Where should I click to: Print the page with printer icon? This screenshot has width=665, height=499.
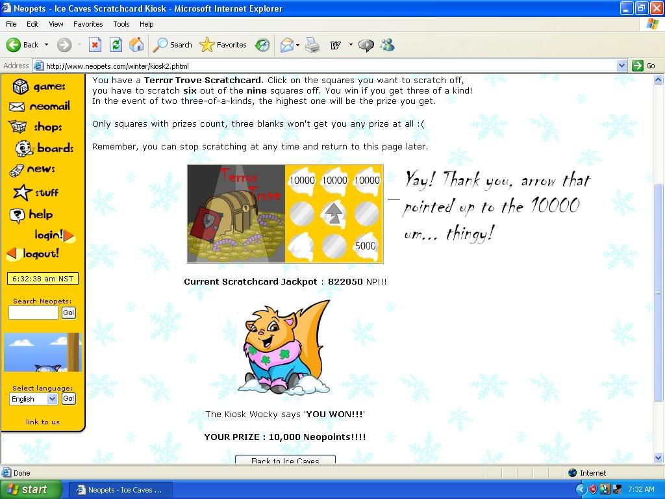(x=312, y=45)
